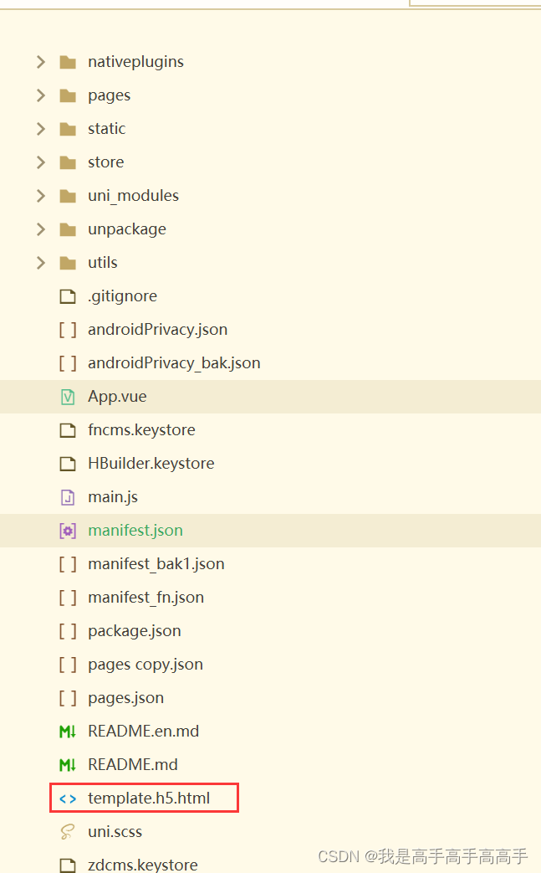Click the Markdown icon next to README.md
The image size is (541, 873).
[x=68, y=764]
